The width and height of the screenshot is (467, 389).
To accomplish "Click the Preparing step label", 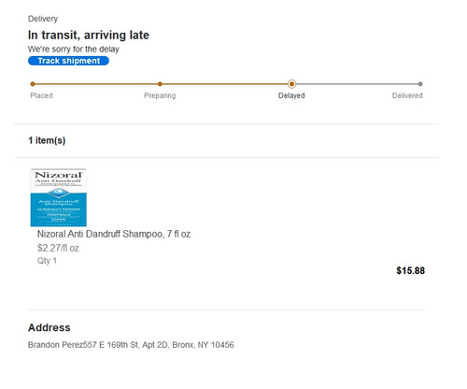I will (160, 95).
